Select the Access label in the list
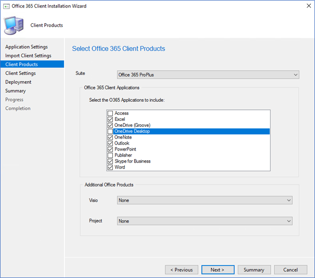315x278 pixels. [x=122, y=113]
